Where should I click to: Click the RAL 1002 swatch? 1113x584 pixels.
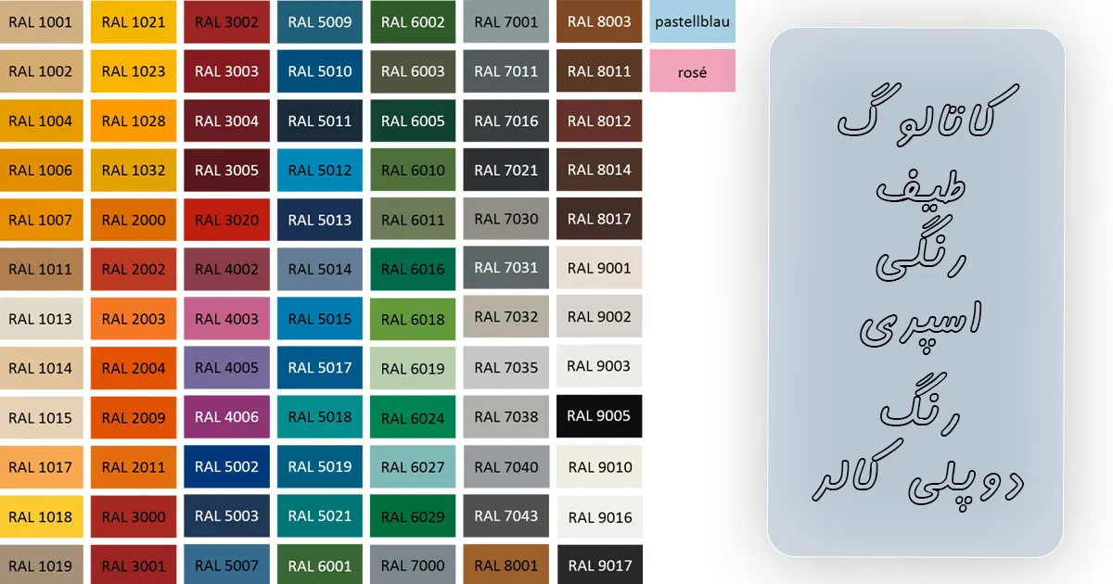point(42,71)
